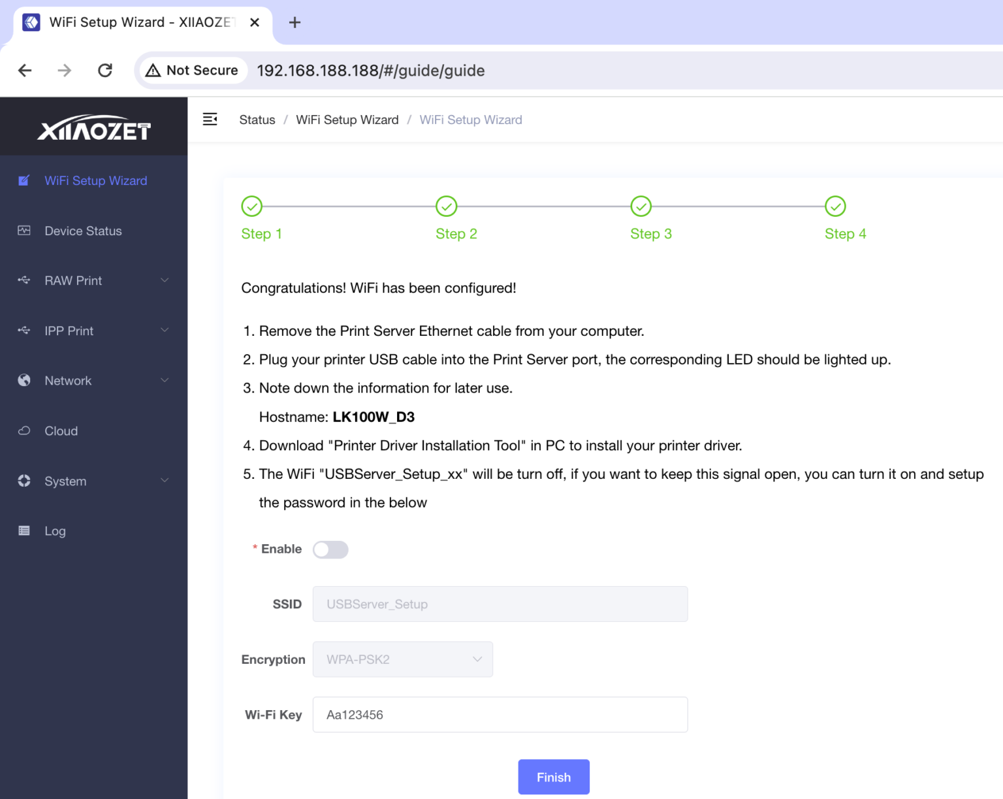Expand the Network submenu chevron

pos(165,380)
